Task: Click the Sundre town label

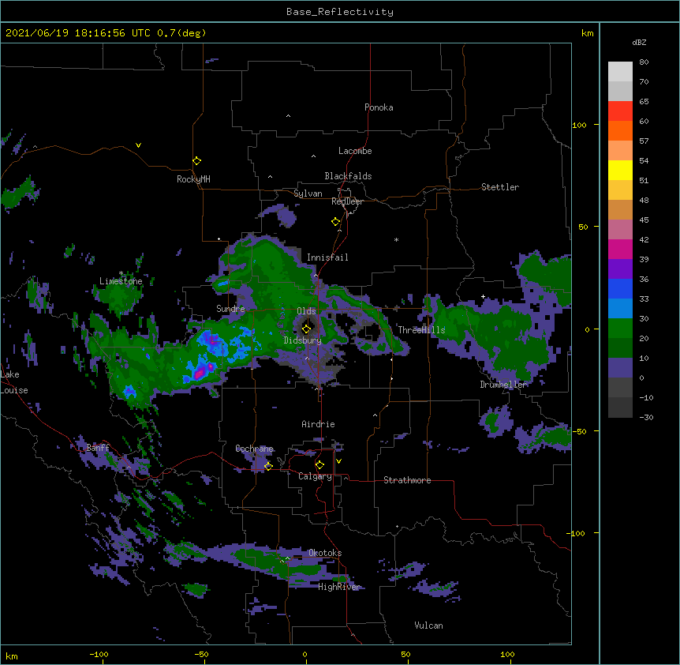Action: point(230,309)
